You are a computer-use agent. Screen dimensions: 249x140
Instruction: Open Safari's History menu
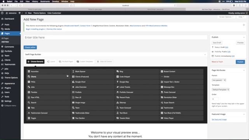pyautogui.click(x=35, y=2)
